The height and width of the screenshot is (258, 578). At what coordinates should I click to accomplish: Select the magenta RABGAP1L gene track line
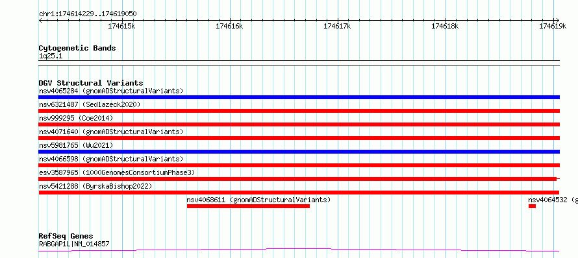pos(299,250)
